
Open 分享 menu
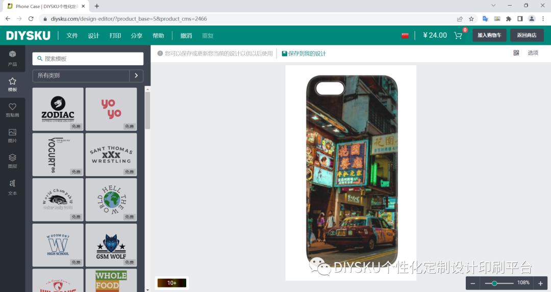(136, 36)
